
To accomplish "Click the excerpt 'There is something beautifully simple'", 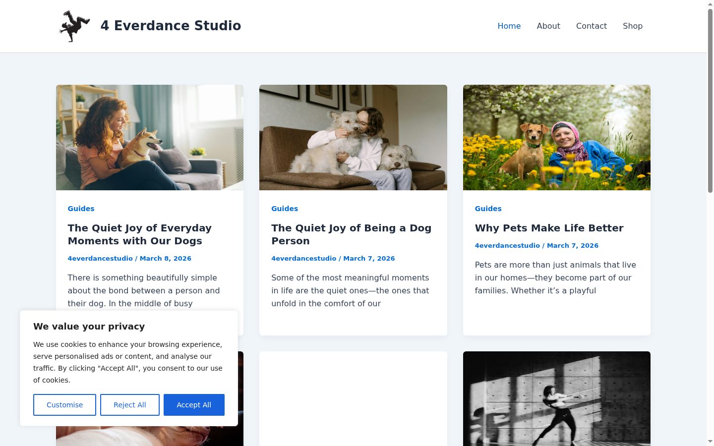I will click(144, 290).
